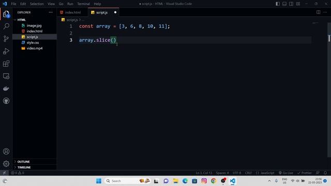Open the Accounts menu
The image size is (331, 186).
(x=6, y=151)
